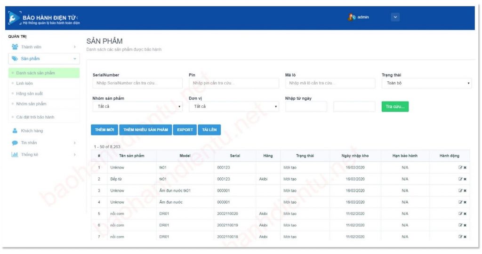482x254 pixels.
Task: Click the Thống kê chart icon
Action: point(15,154)
